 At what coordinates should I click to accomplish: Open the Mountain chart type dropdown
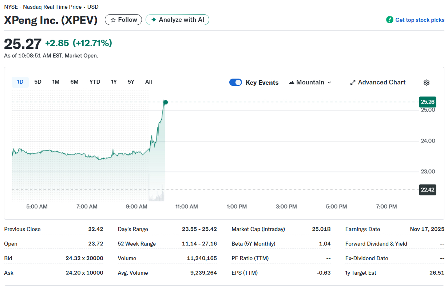point(310,82)
